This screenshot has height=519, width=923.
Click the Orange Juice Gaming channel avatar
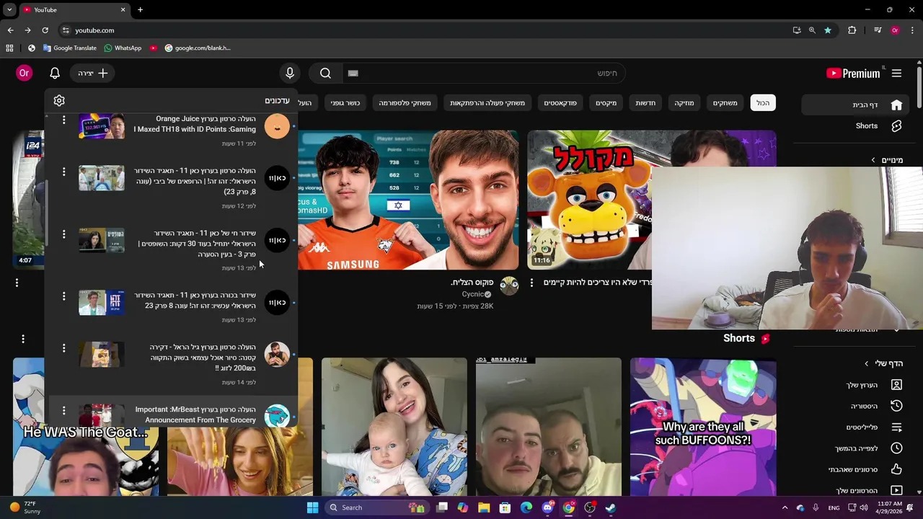(277, 126)
